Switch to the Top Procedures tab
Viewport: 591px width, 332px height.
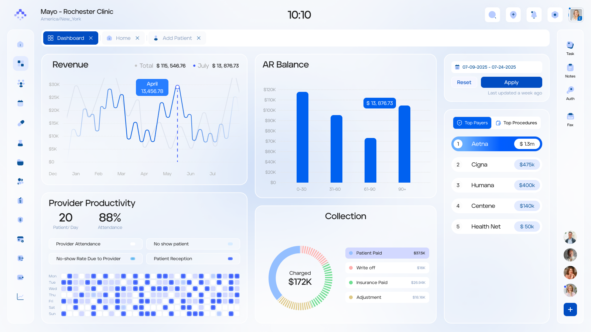tap(516, 123)
